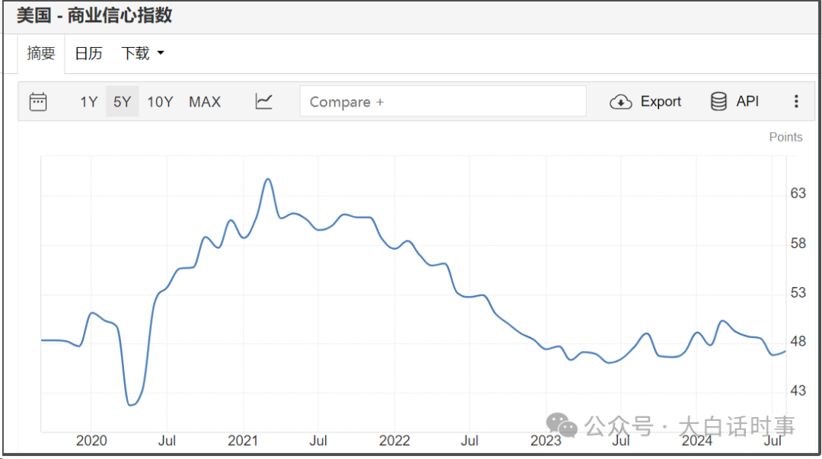Screen dimensions: 822x459
Task: Show MAX historical data range
Action: [205, 102]
